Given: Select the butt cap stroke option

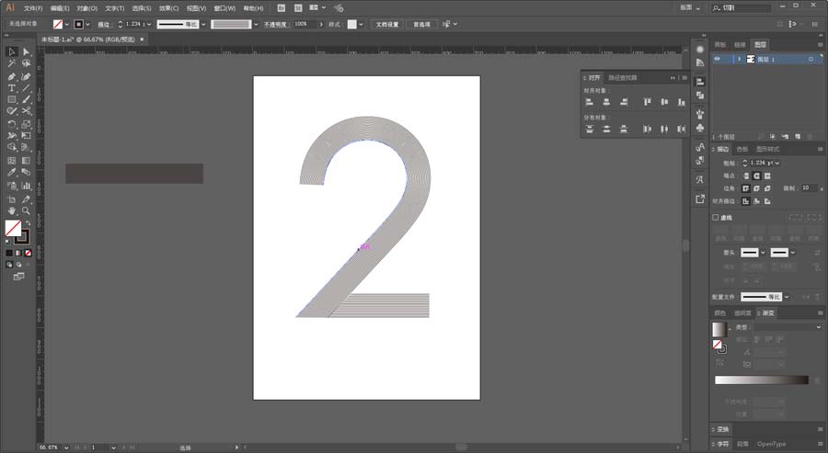Looking at the screenshot, I should point(745,176).
